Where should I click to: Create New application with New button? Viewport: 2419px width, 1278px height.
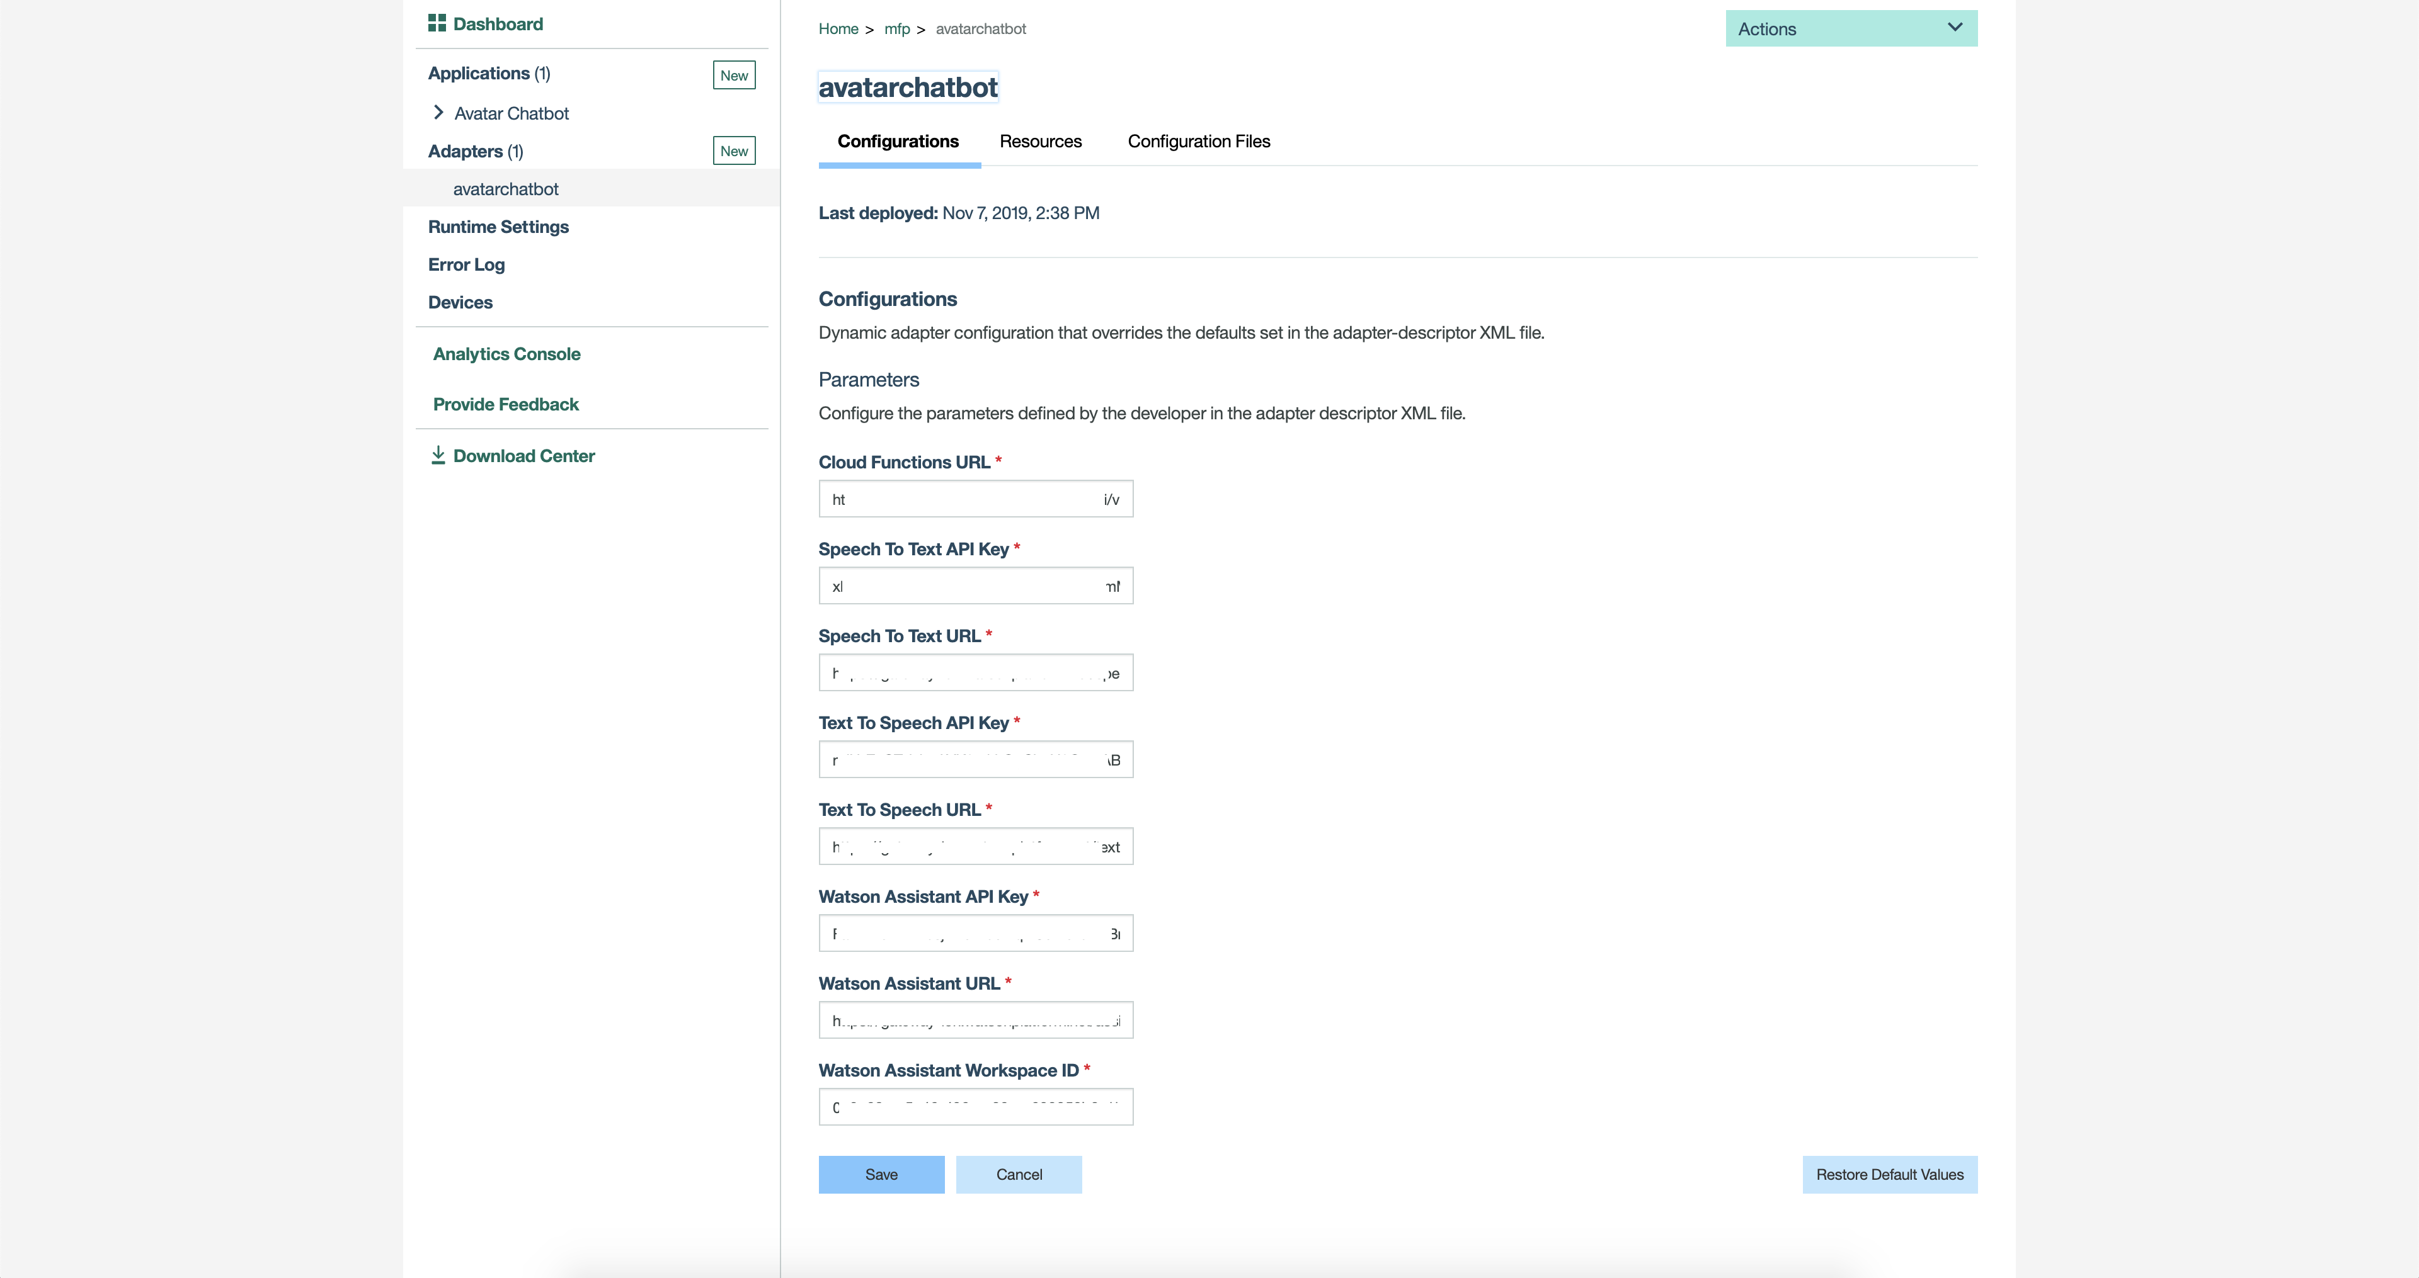pos(735,75)
